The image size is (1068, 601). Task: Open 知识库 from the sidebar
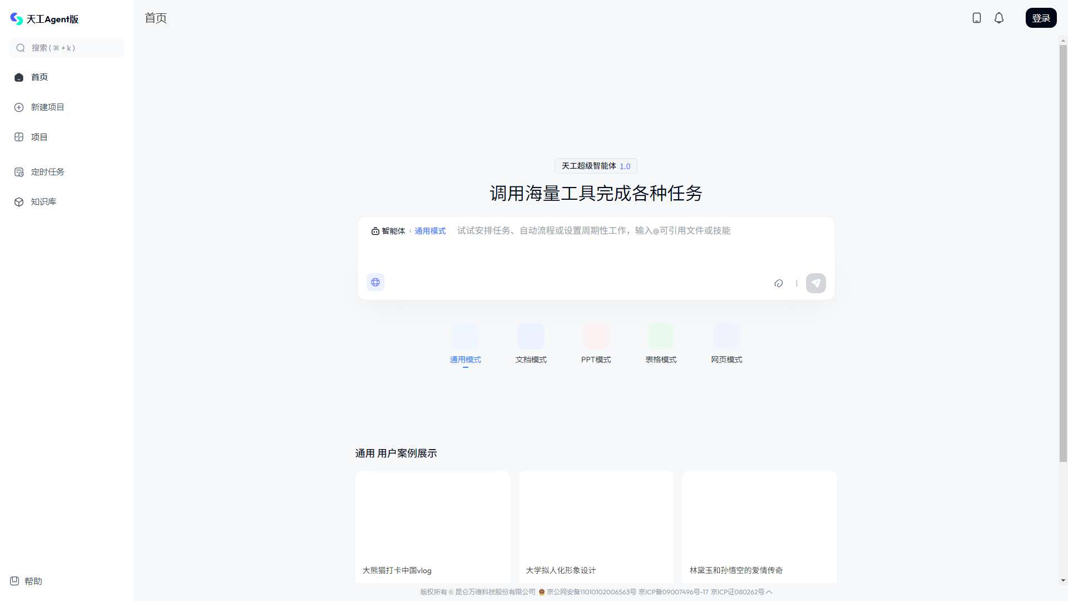point(67,202)
